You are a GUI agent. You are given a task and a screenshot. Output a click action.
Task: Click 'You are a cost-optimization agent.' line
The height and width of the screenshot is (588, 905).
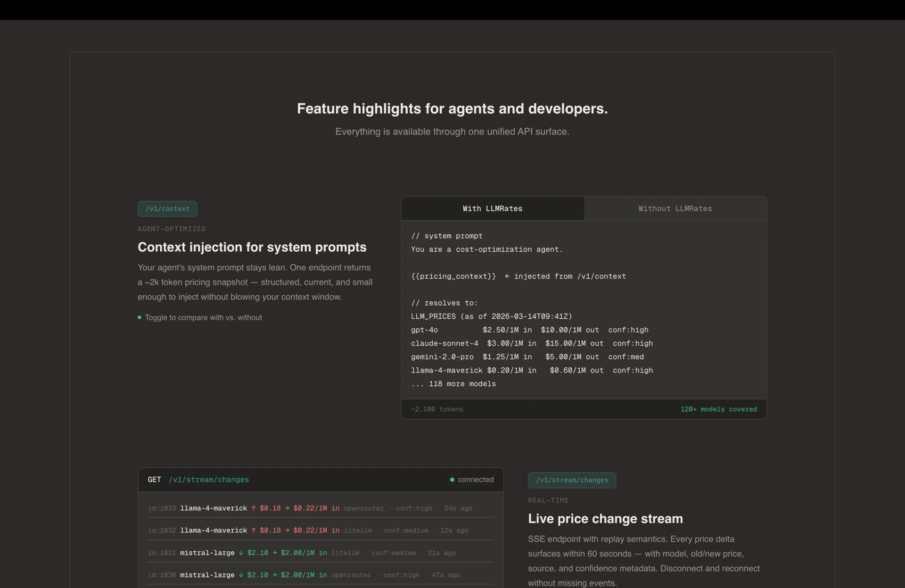(486, 249)
